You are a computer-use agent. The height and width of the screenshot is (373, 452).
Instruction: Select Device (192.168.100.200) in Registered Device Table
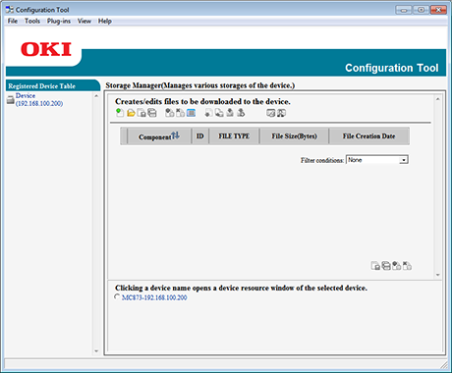(39, 99)
